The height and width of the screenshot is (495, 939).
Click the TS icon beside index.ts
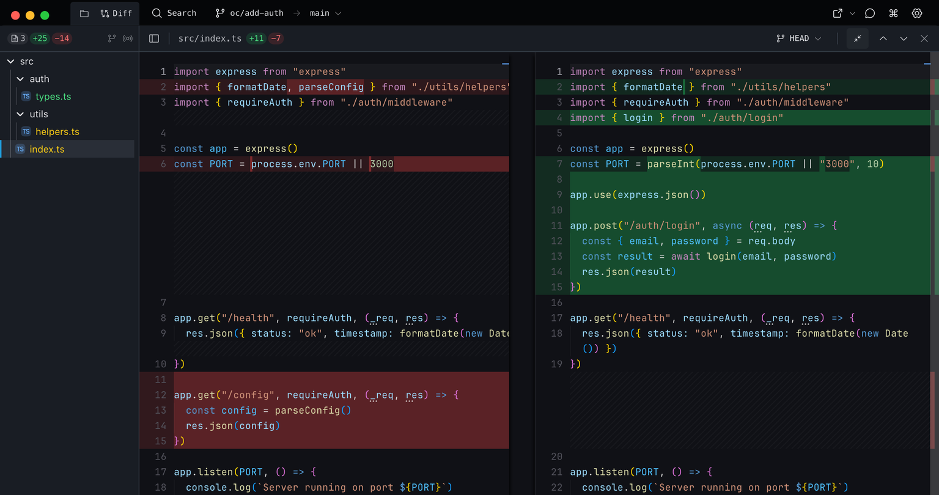click(20, 149)
